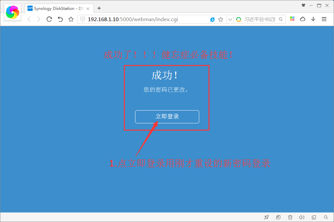
Task: Bookmark this page with the star icon
Action: coord(71,19)
